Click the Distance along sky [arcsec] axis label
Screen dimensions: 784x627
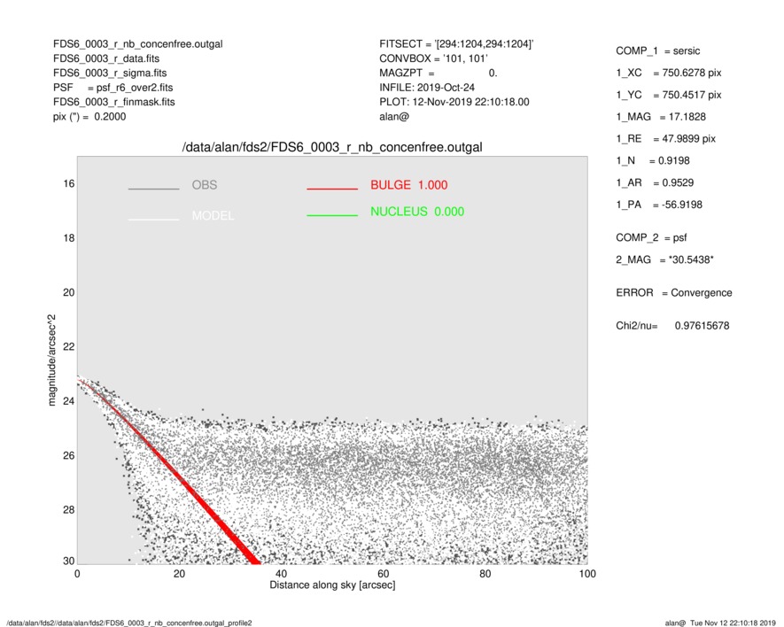point(332,585)
